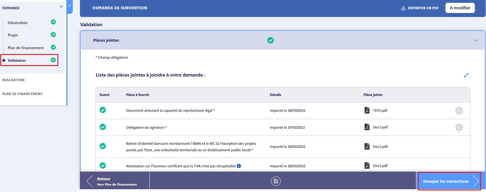Open the REALISATION section

point(13,80)
